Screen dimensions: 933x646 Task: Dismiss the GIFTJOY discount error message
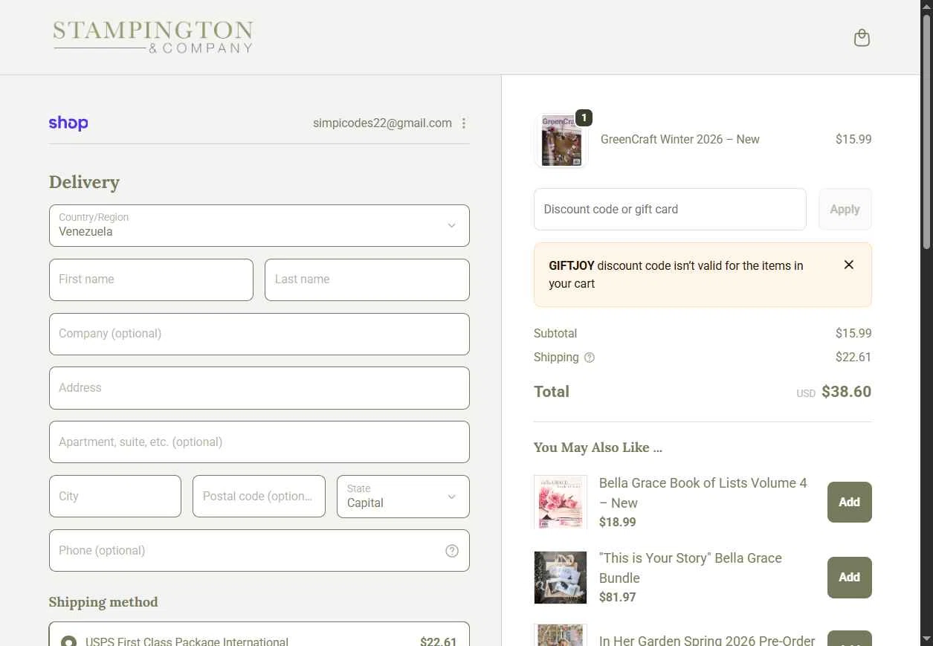849,265
